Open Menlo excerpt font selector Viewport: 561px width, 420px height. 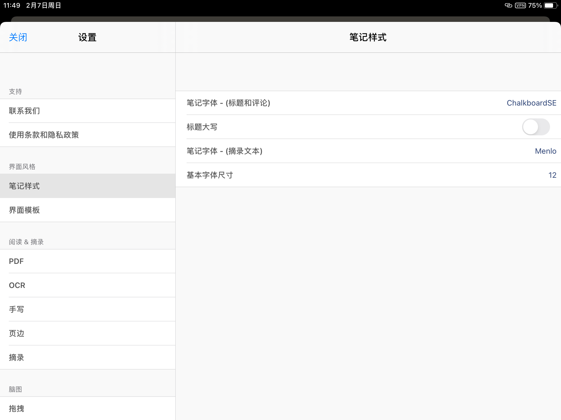(545, 151)
